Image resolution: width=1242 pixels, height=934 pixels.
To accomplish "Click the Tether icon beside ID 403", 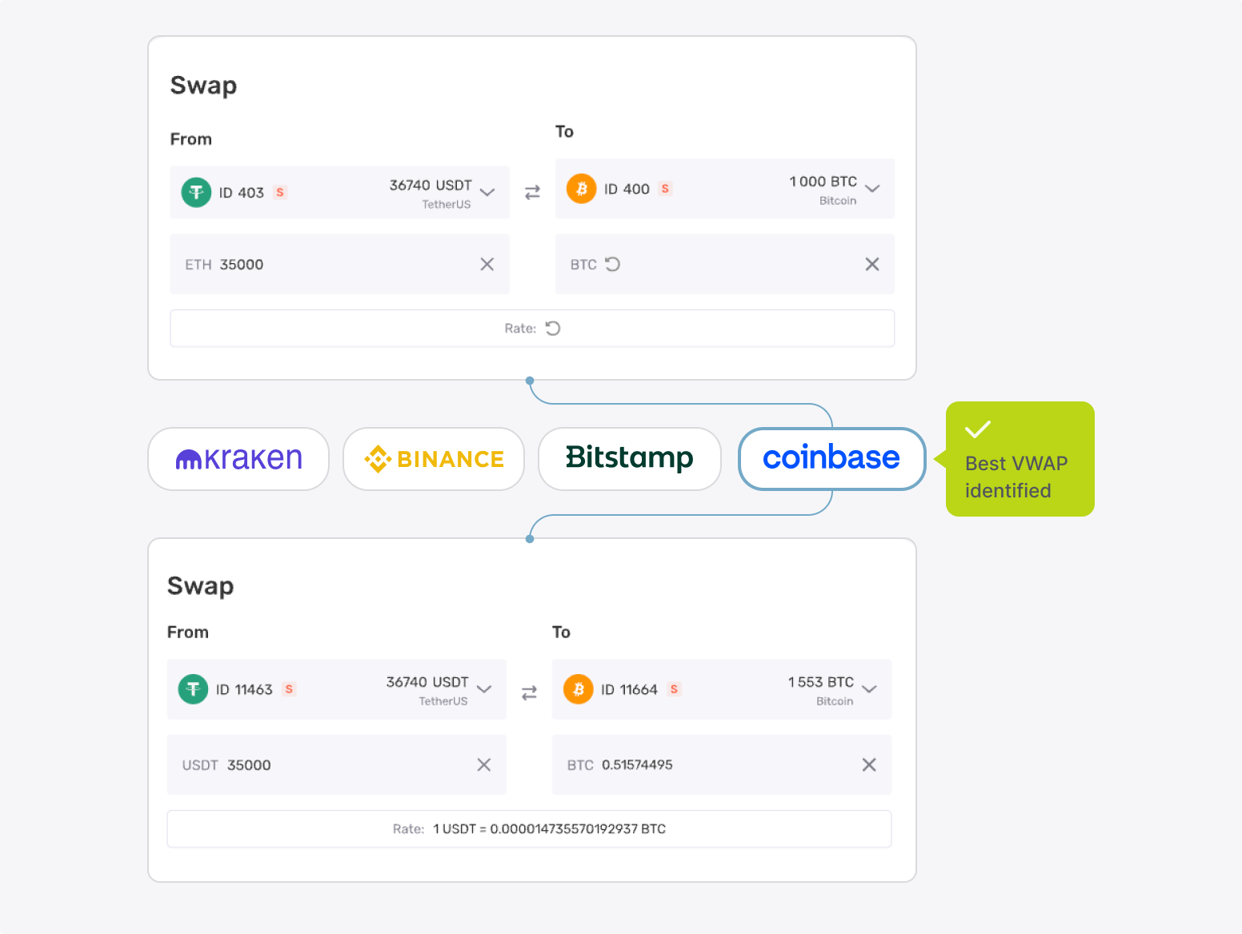I will (196, 192).
